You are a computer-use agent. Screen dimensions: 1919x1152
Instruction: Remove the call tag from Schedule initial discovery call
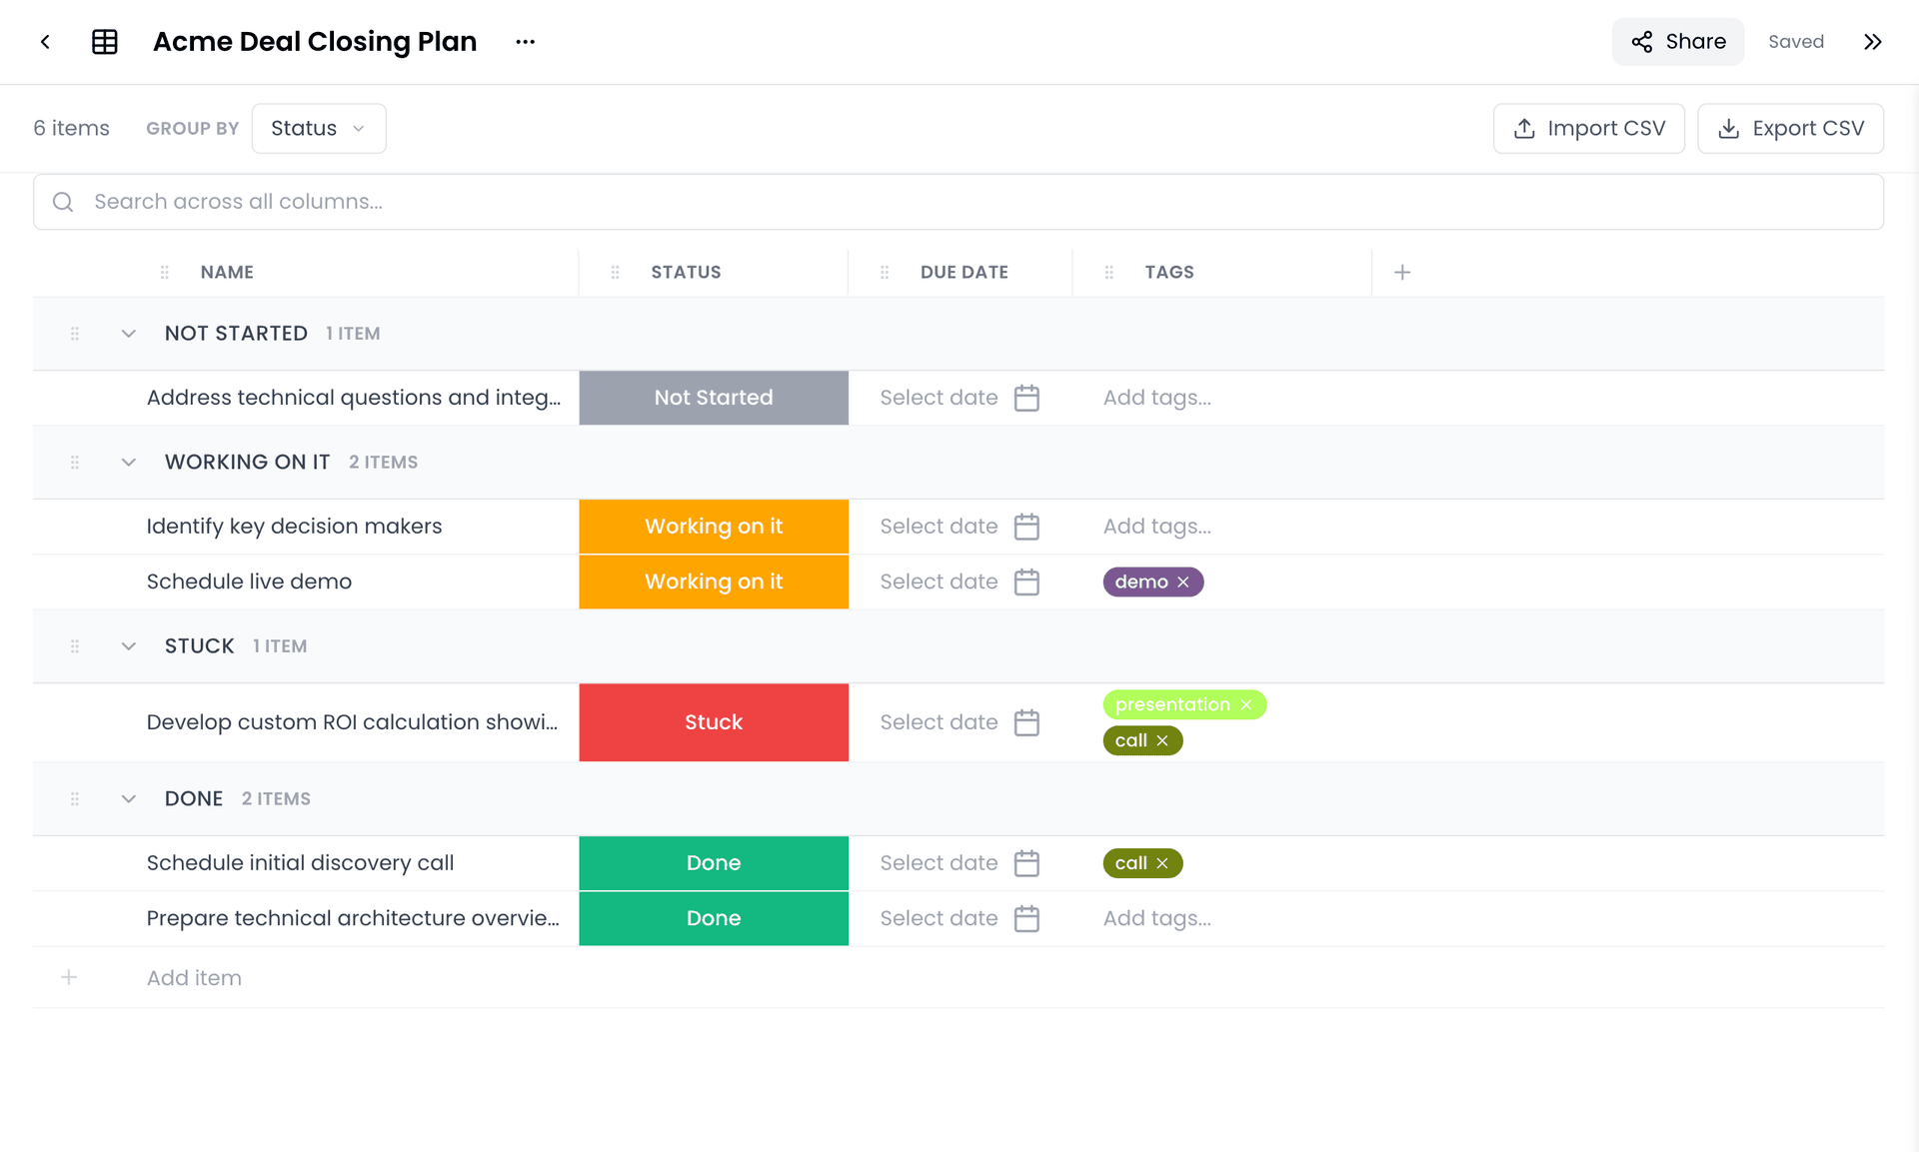1161,862
